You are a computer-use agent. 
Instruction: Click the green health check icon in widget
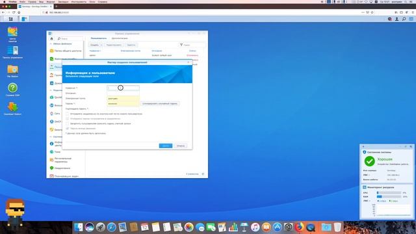(x=369, y=161)
